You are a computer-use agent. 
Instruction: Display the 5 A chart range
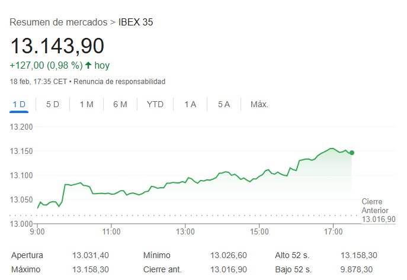click(x=223, y=104)
